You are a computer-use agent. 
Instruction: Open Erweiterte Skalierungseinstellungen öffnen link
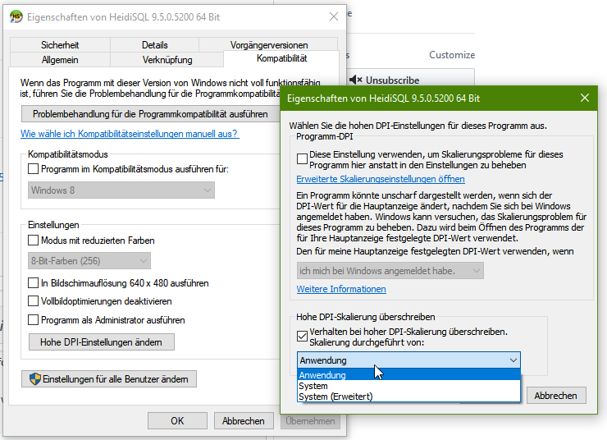381,179
